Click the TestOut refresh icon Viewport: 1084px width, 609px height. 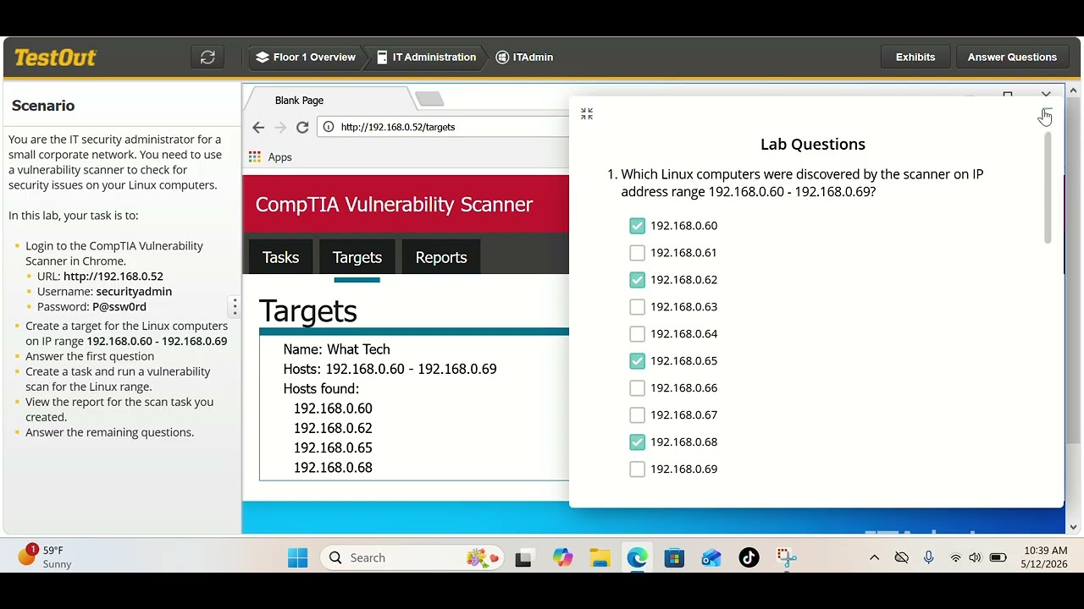[207, 58]
